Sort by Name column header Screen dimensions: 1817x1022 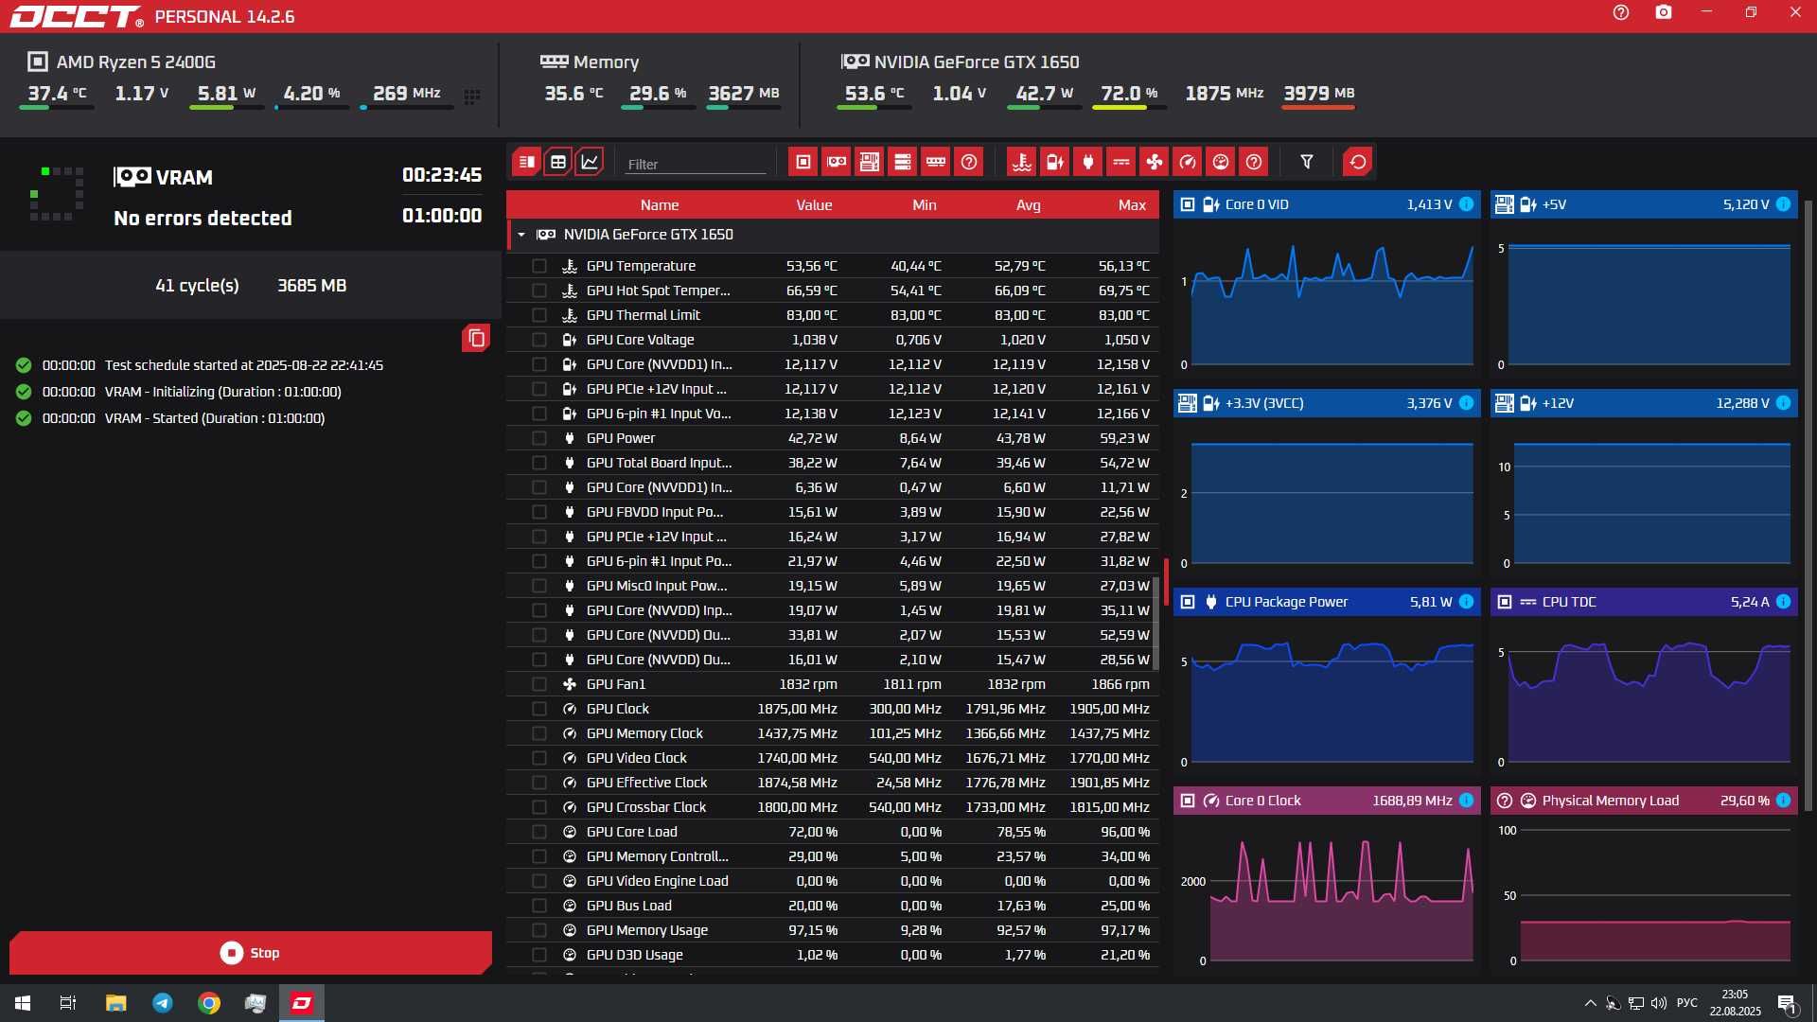point(659,205)
